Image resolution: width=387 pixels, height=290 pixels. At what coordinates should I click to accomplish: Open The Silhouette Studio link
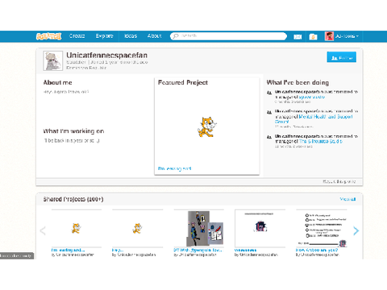320,141
